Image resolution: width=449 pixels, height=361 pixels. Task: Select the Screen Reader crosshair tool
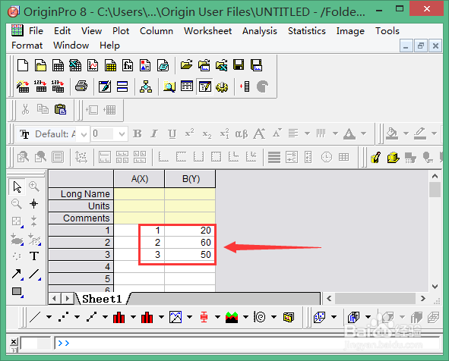tap(33, 204)
